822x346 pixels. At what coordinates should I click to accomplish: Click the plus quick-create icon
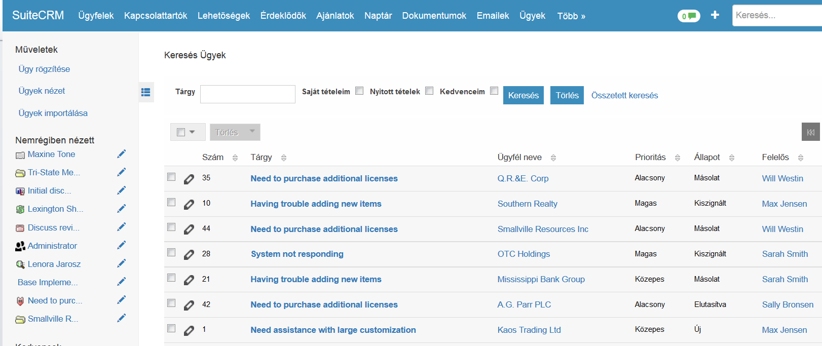(715, 15)
